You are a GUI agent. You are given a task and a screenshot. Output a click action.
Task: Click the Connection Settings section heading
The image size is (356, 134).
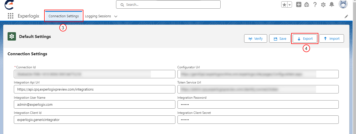click(x=27, y=54)
